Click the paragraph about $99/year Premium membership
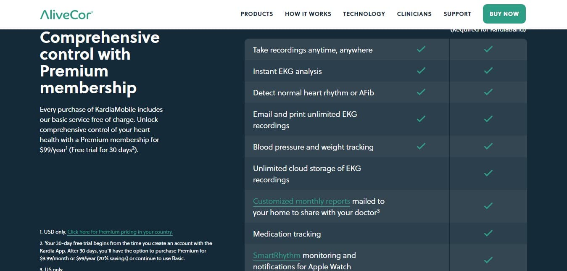This screenshot has height=271, width=567. [x=101, y=129]
